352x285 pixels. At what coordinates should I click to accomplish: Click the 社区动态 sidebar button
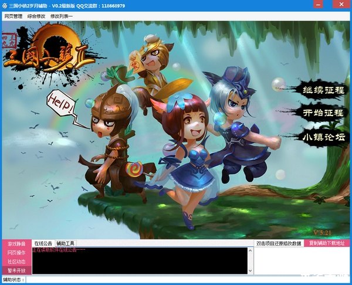tap(16, 262)
